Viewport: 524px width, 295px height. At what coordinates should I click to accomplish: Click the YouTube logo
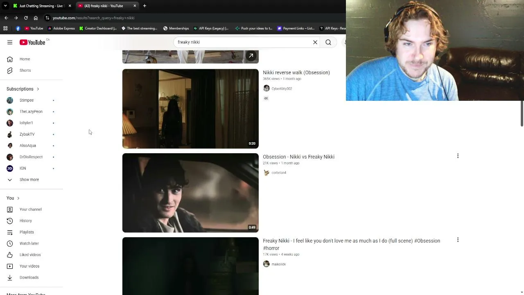point(32,42)
